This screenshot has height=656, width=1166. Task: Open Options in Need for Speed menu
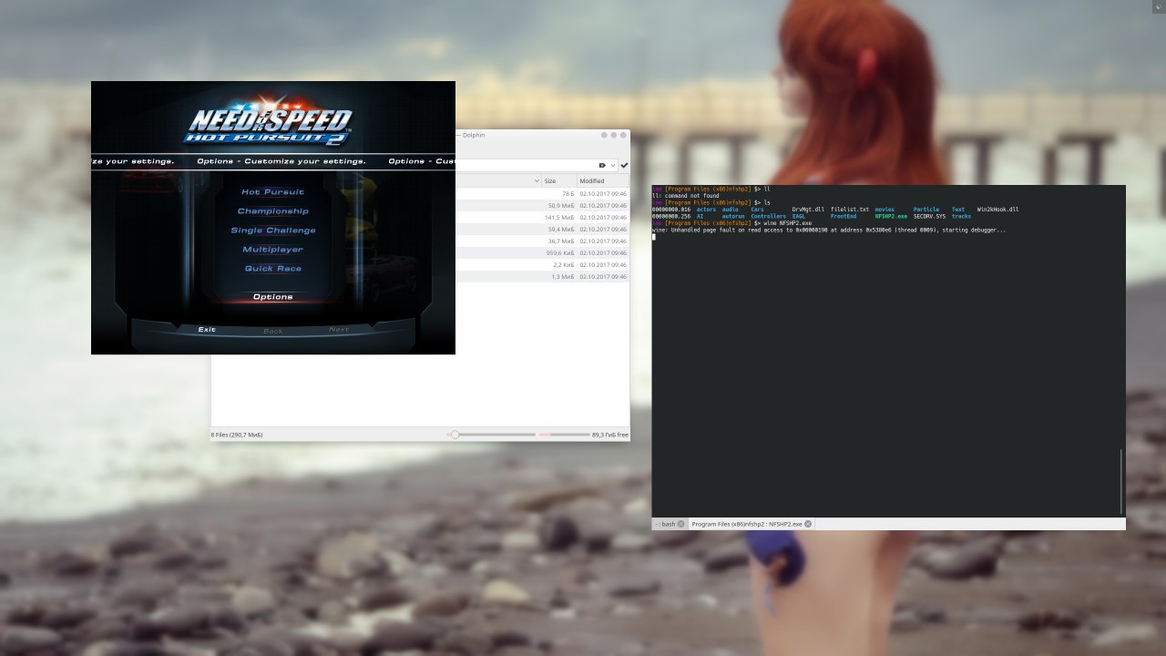[x=272, y=297]
